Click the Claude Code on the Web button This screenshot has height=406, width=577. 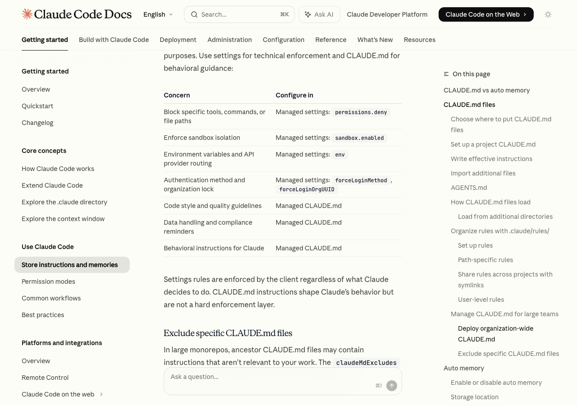486,14
